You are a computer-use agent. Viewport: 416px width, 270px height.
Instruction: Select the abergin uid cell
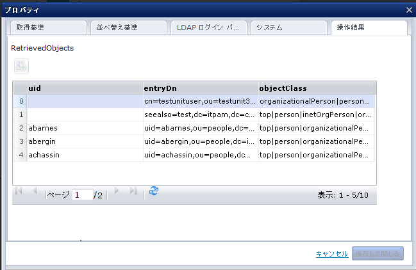coord(85,141)
